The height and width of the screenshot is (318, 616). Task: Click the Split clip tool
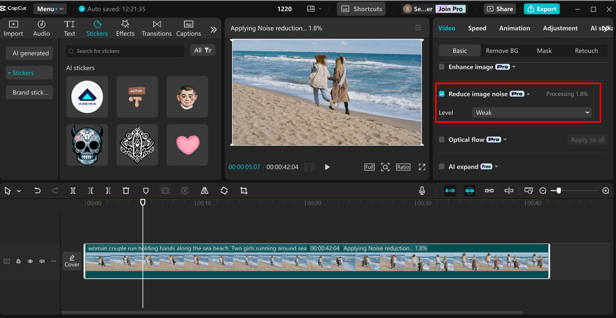click(73, 191)
